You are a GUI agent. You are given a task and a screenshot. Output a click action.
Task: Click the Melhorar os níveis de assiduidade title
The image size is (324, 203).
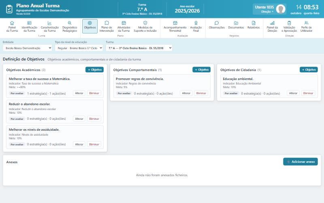[34, 130]
